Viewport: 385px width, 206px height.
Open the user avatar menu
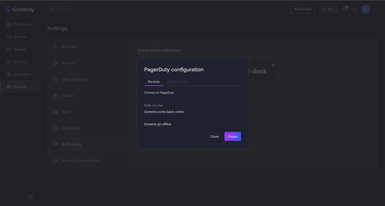[365, 9]
